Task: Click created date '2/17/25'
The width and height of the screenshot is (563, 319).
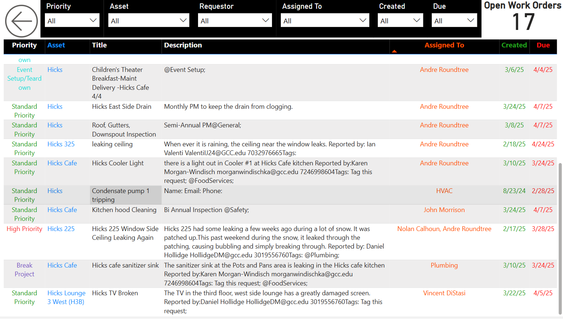Action: pyautogui.click(x=514, y=229)
